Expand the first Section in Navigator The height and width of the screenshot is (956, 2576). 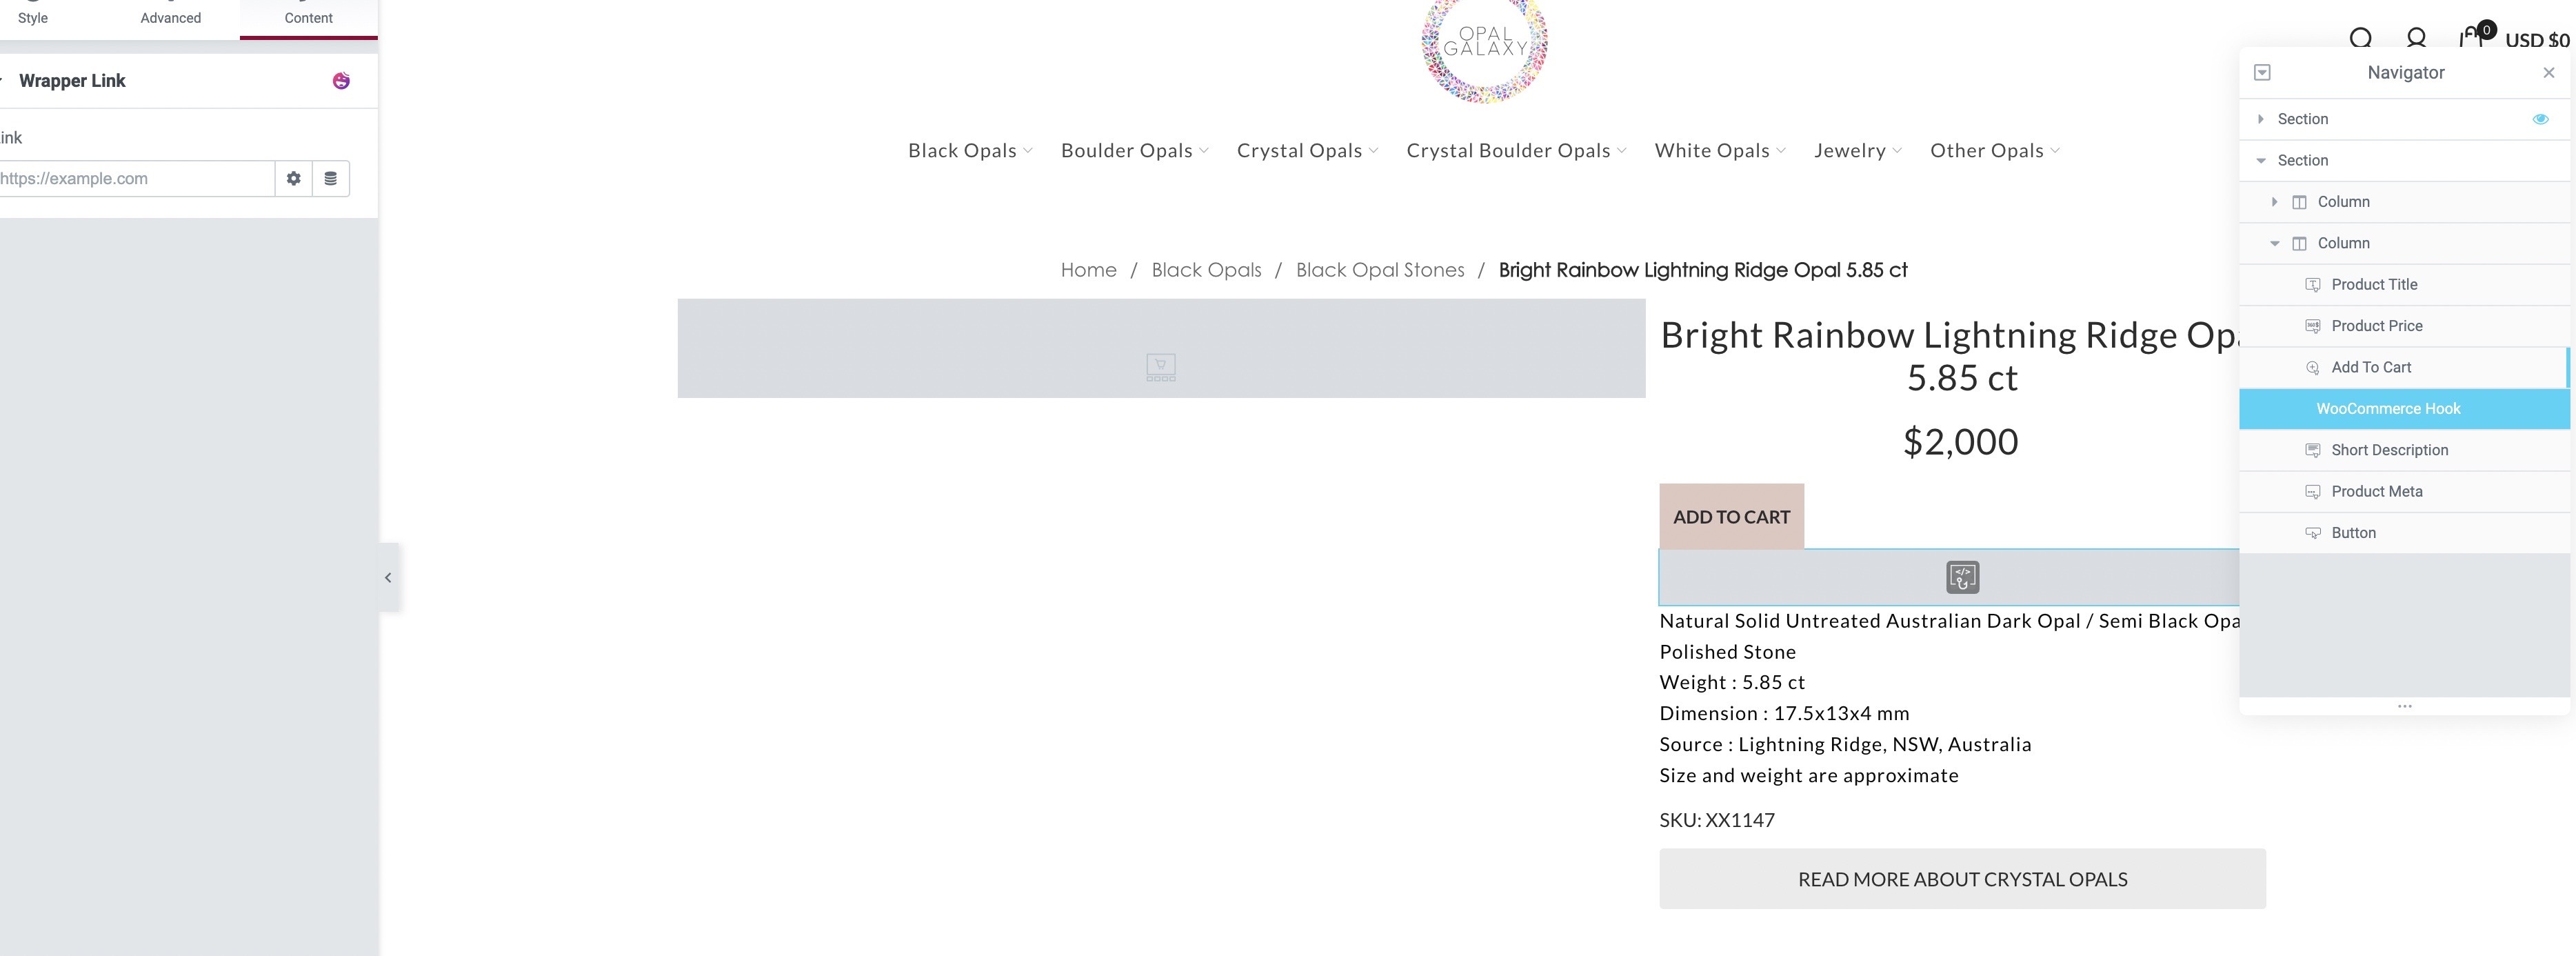pos(2261,119)
